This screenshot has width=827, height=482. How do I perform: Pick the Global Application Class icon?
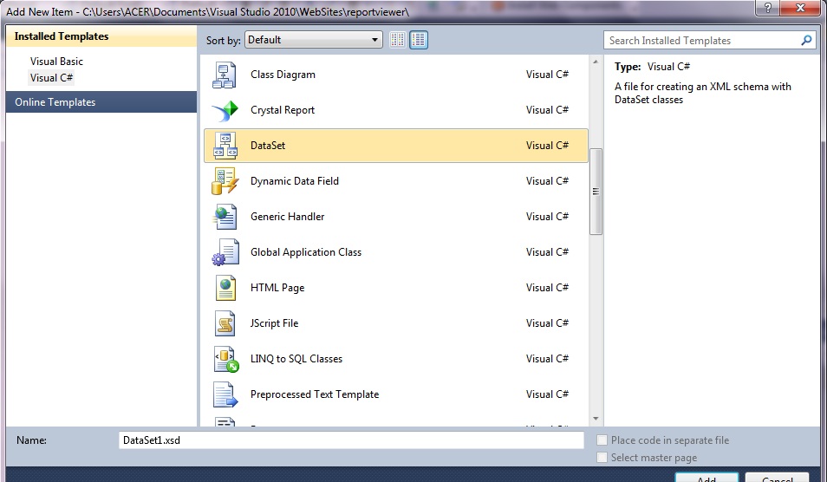click(x=225, y=252)
